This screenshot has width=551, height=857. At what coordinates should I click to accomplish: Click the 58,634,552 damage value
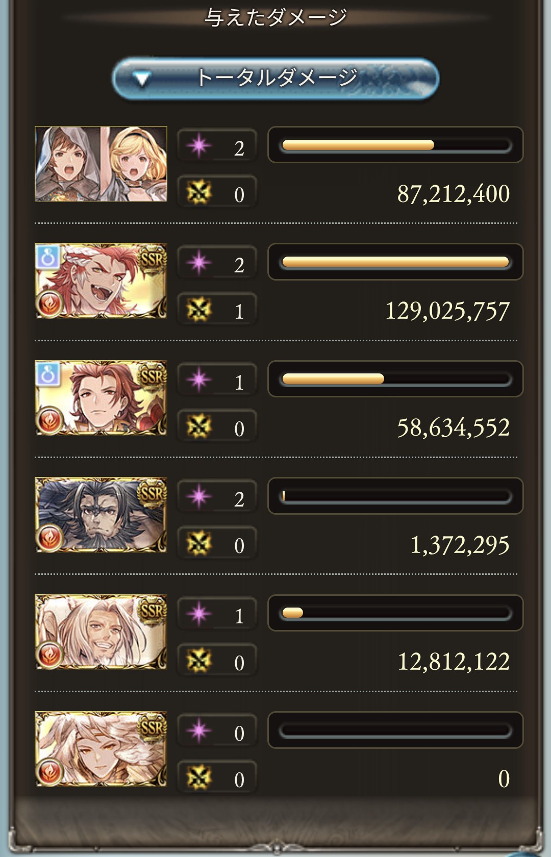point(453,427)
